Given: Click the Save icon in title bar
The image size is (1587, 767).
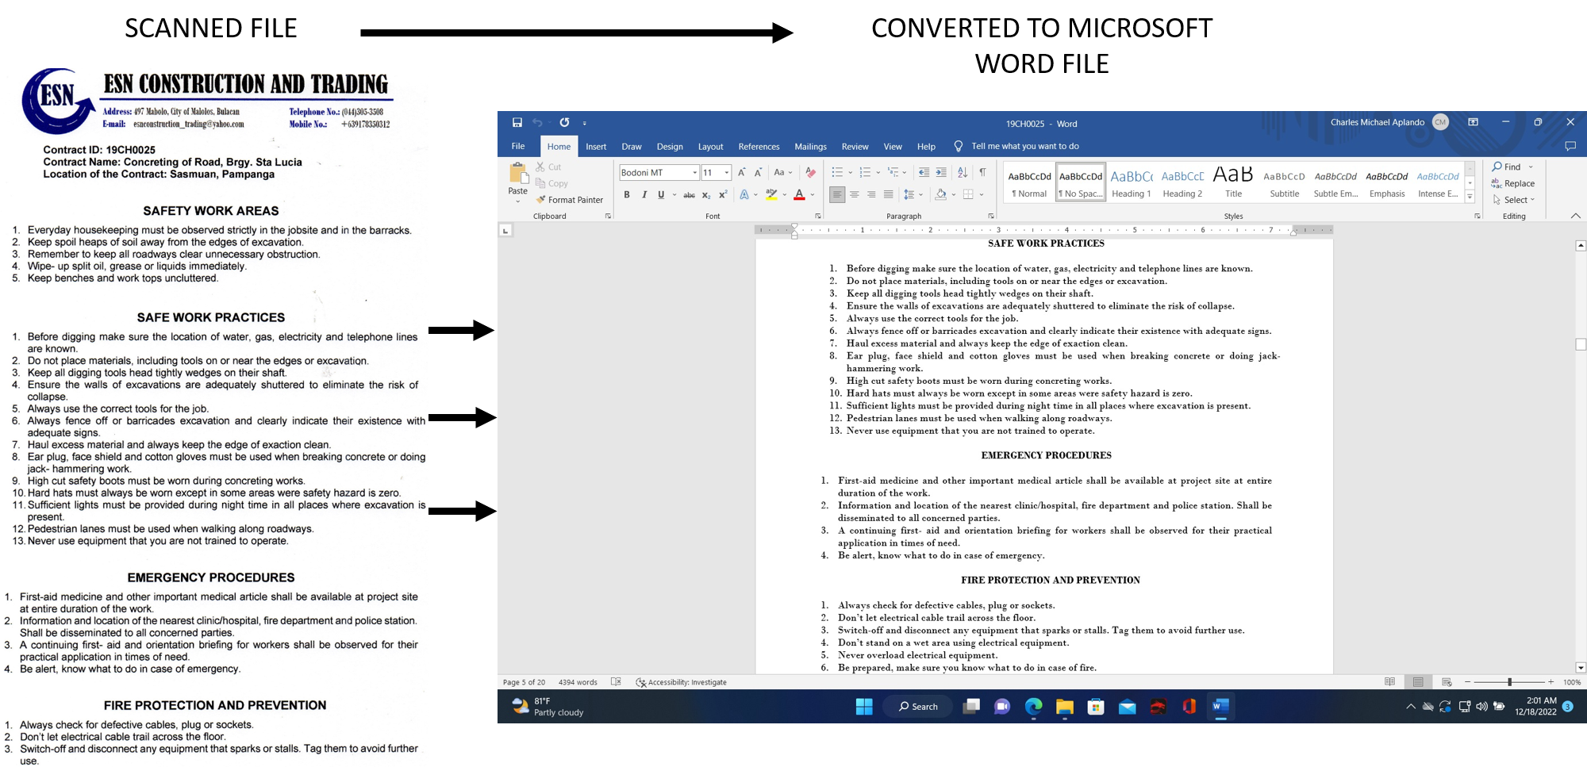Looking at the screenshot, I should [x=517, y=123].
